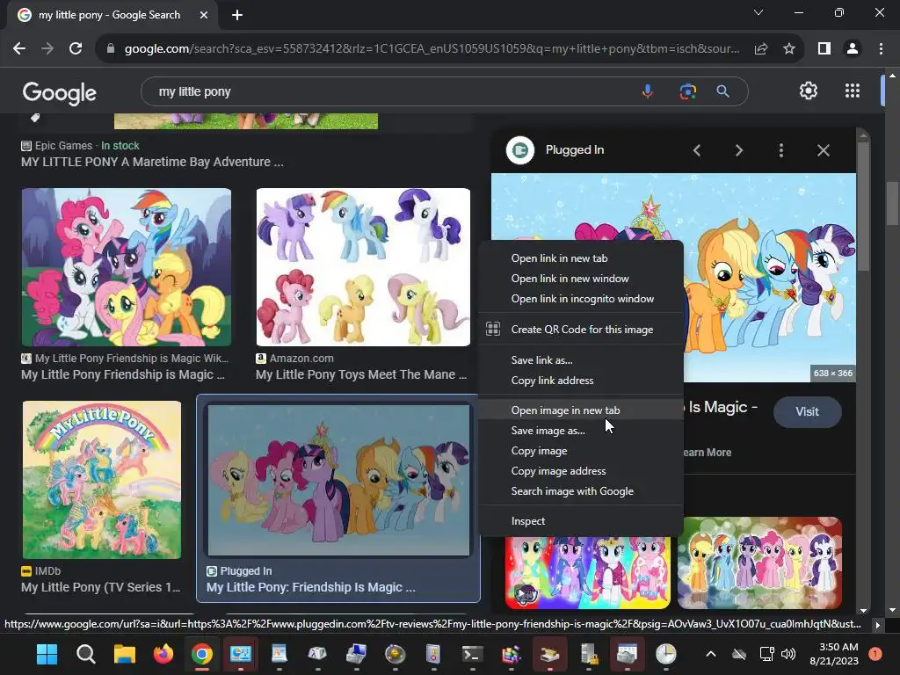Viewport: 900px width, 675px height.
Task: Click the page's vertical scrollbar thumb
Action: [x=892, y=204]
